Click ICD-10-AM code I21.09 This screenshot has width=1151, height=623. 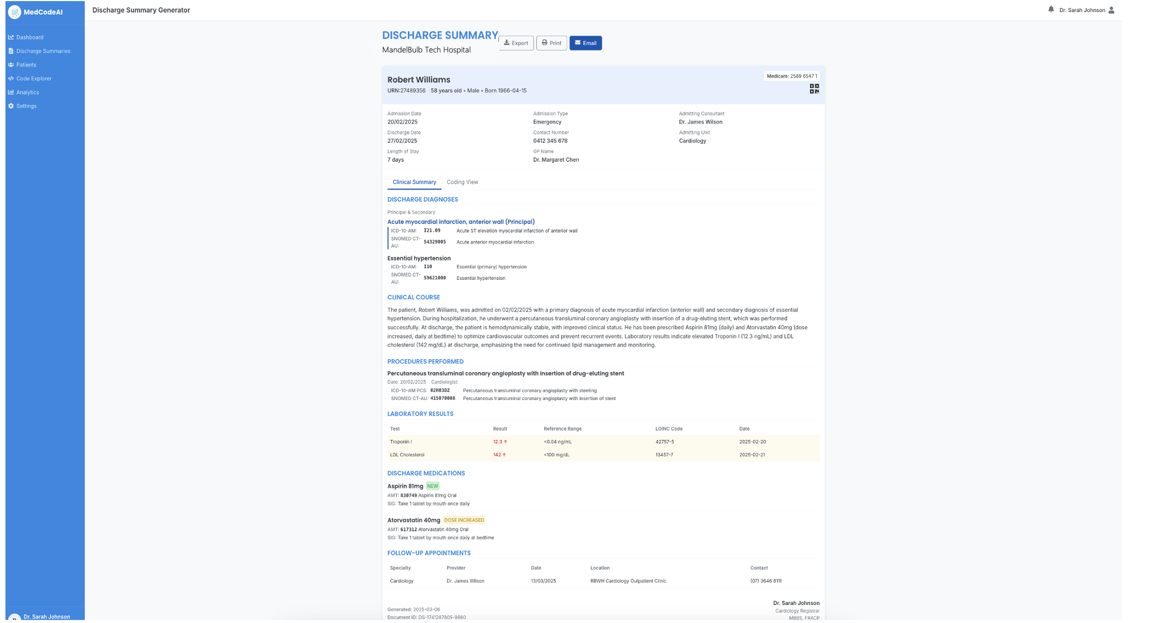[x=432, y=231]
